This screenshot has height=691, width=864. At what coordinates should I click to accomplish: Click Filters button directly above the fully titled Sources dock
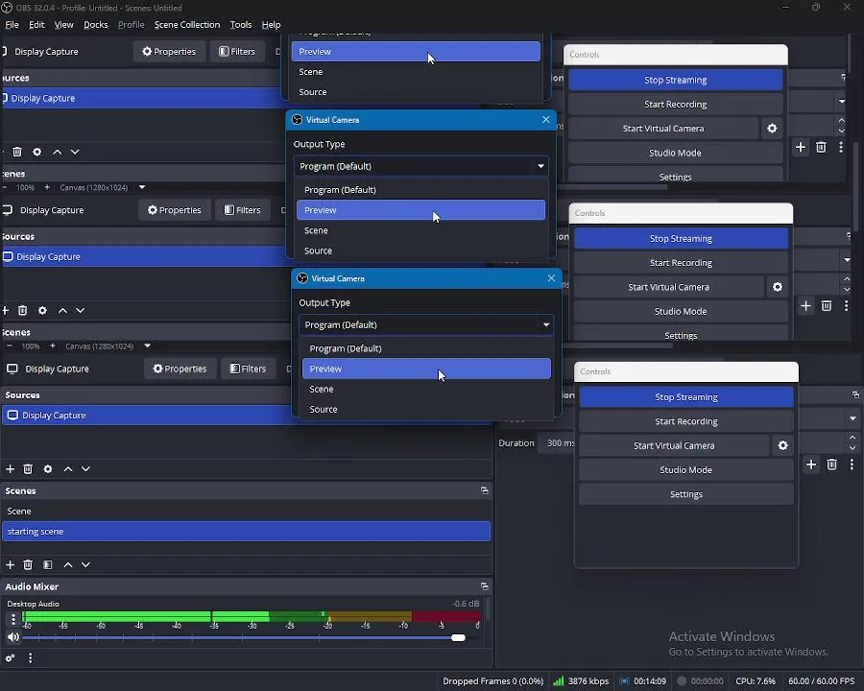point(248,369)
